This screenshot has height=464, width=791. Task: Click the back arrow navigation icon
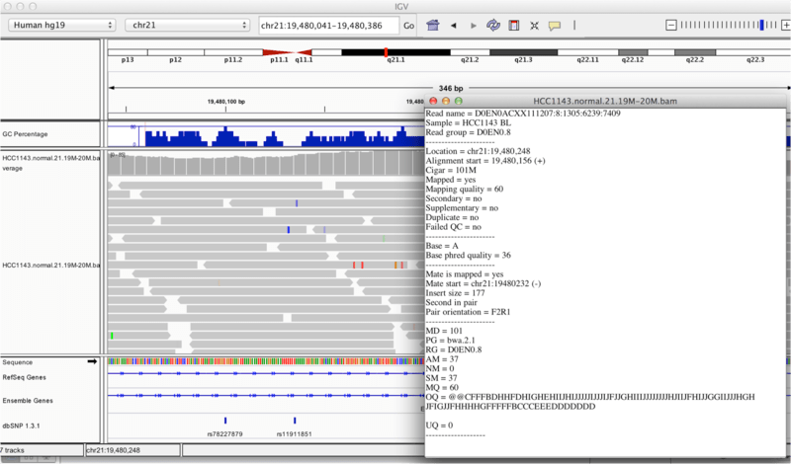point(453,26)
